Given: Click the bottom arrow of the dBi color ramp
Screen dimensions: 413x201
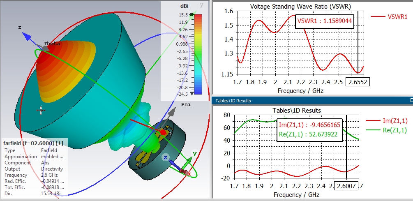Looking at the screenshot, I should [x=192, y=93].
